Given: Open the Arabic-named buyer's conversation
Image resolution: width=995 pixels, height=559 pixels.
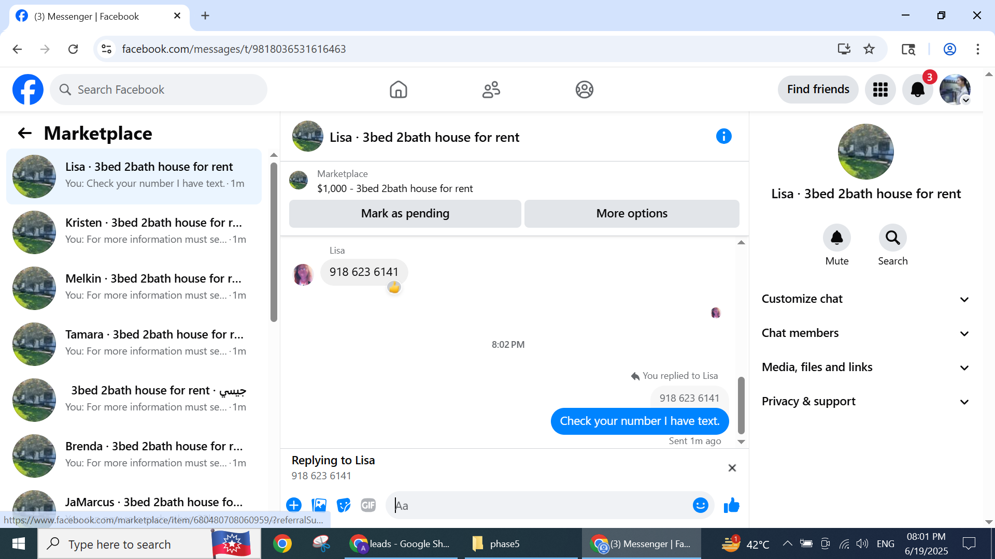Looking at the screenshot, I should point(134,400).
